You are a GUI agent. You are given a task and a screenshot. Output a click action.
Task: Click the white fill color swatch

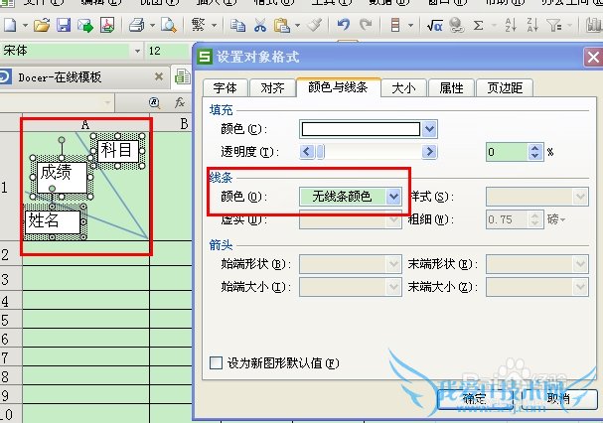361,129
